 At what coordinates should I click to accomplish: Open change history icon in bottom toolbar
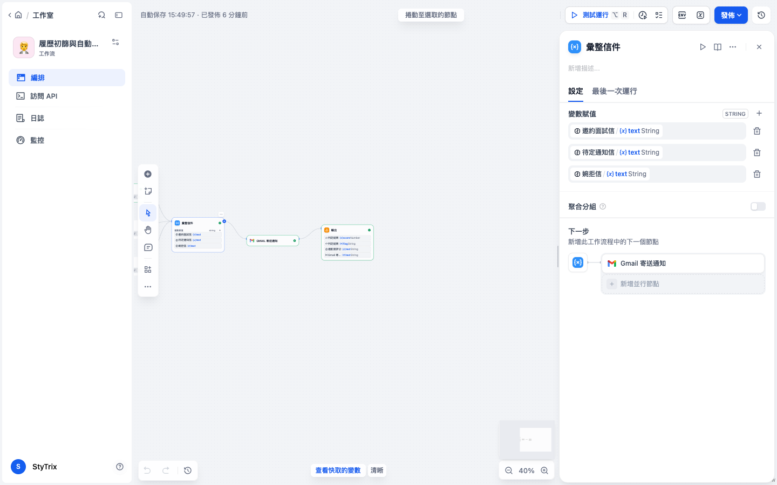188,470
